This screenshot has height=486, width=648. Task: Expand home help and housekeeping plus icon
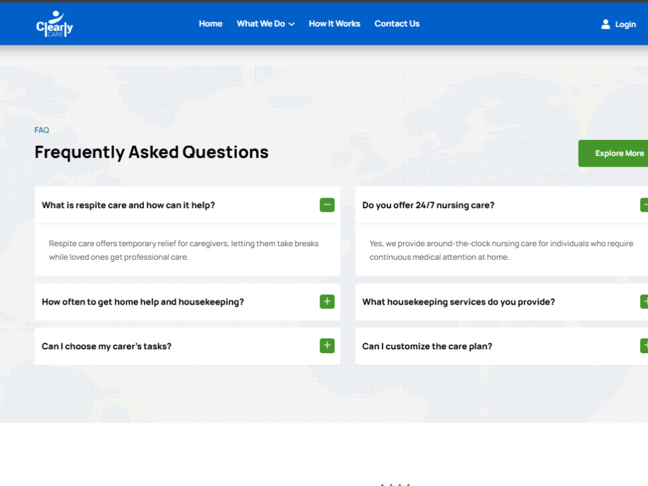(x=327, y=302)
